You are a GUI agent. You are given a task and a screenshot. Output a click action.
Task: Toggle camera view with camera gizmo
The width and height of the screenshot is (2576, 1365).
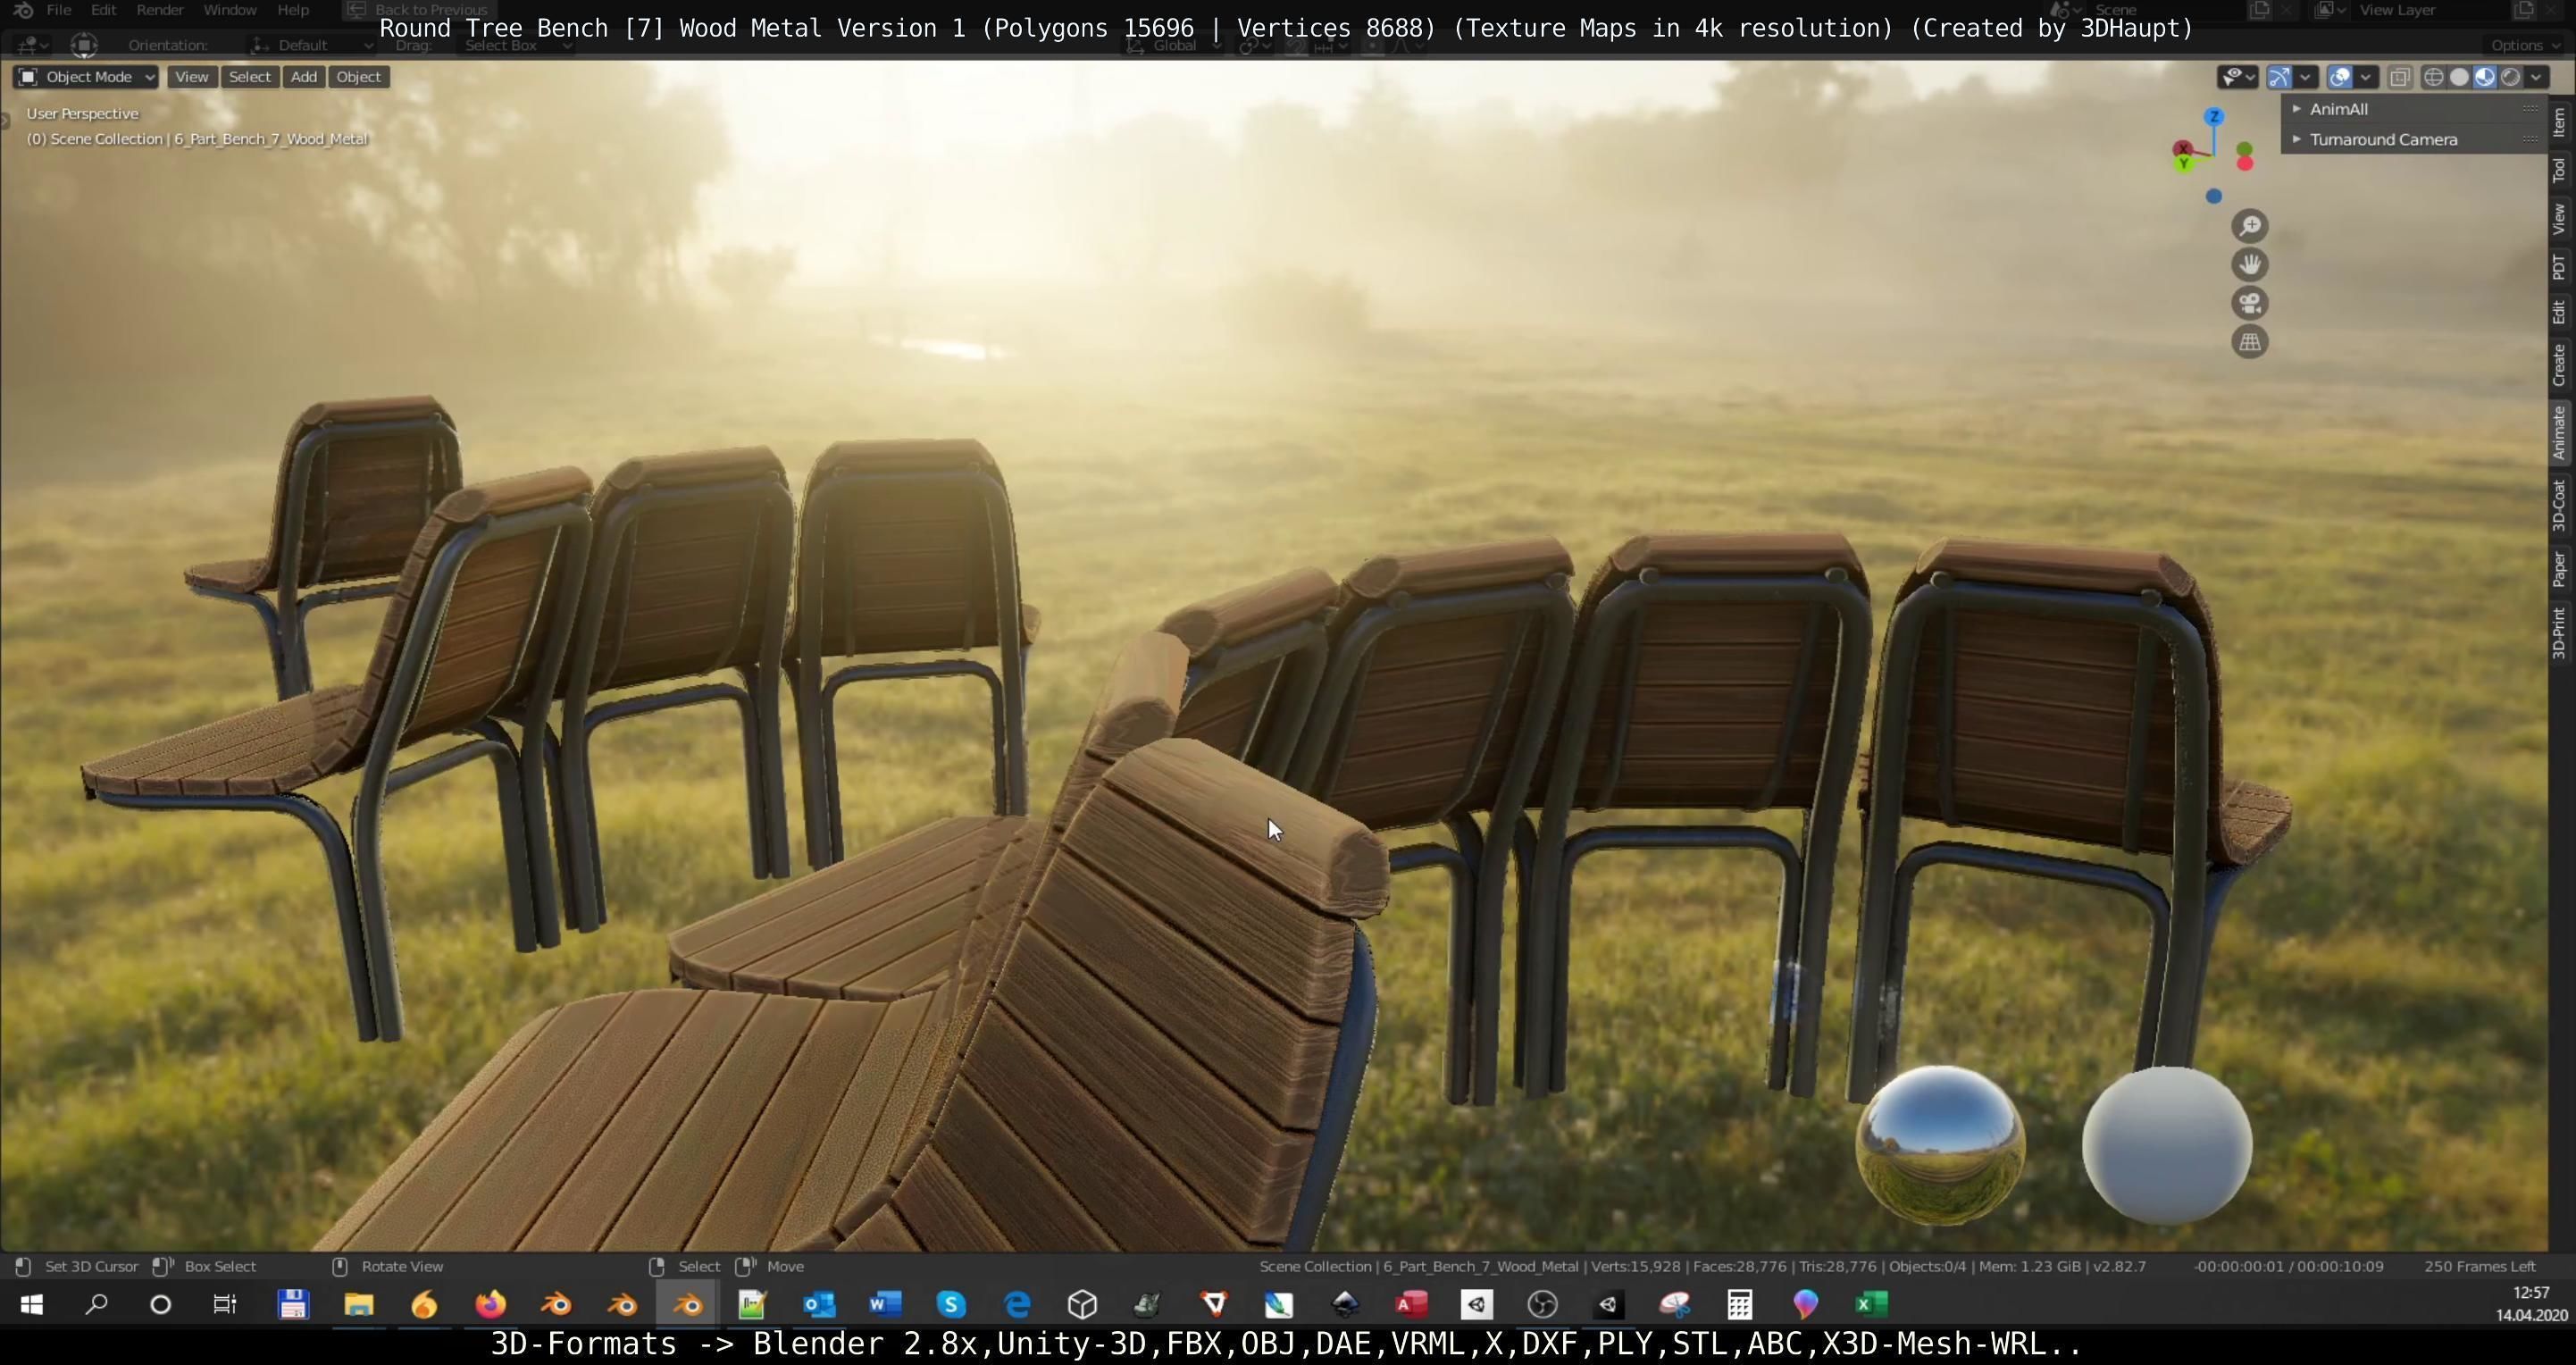(2249, 303)
